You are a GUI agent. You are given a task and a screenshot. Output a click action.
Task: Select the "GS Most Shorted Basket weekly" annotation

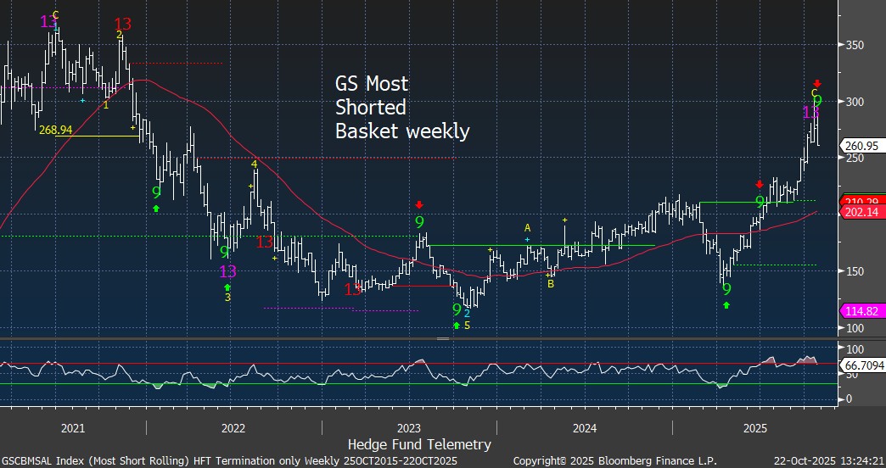[x=401, y=108]
